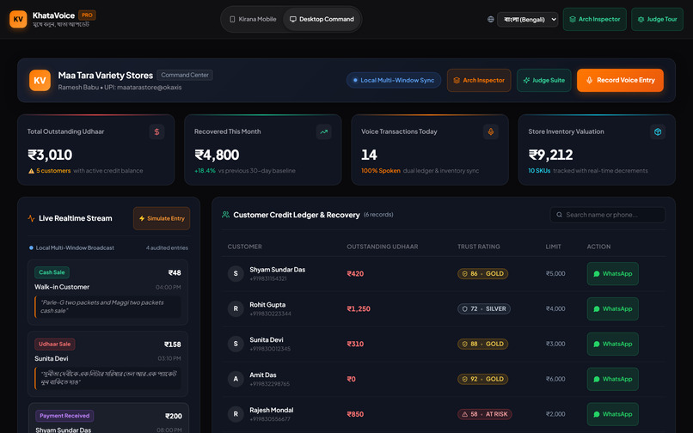
Task: Click Sunita Devi avatar in ledger
Action: [x=236, y=344]
